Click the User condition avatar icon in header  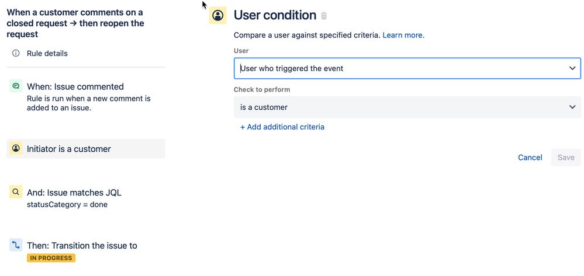(217, 15)
